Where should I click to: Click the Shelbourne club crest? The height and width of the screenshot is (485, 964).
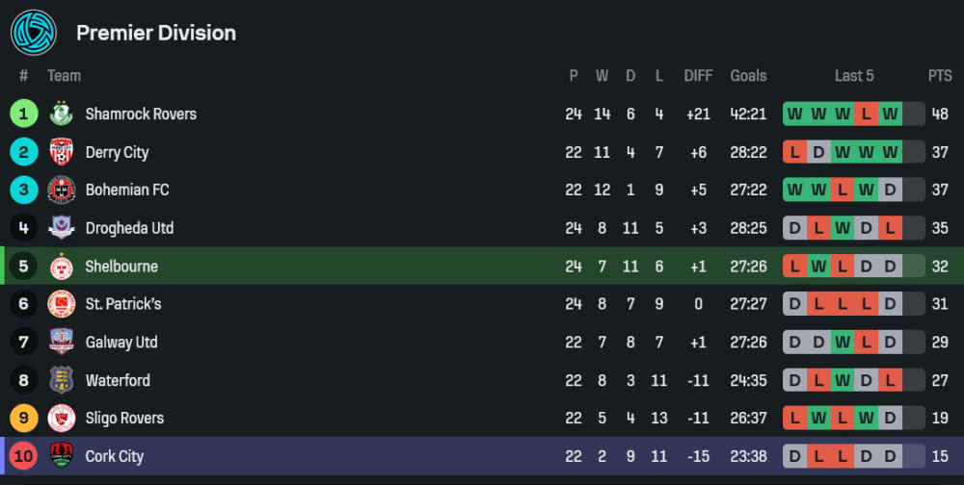pyautogui.click(x=62, y=267)
